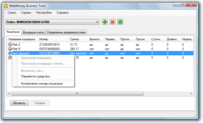Click the green plus add WMID icon

(x=105, y=22)
